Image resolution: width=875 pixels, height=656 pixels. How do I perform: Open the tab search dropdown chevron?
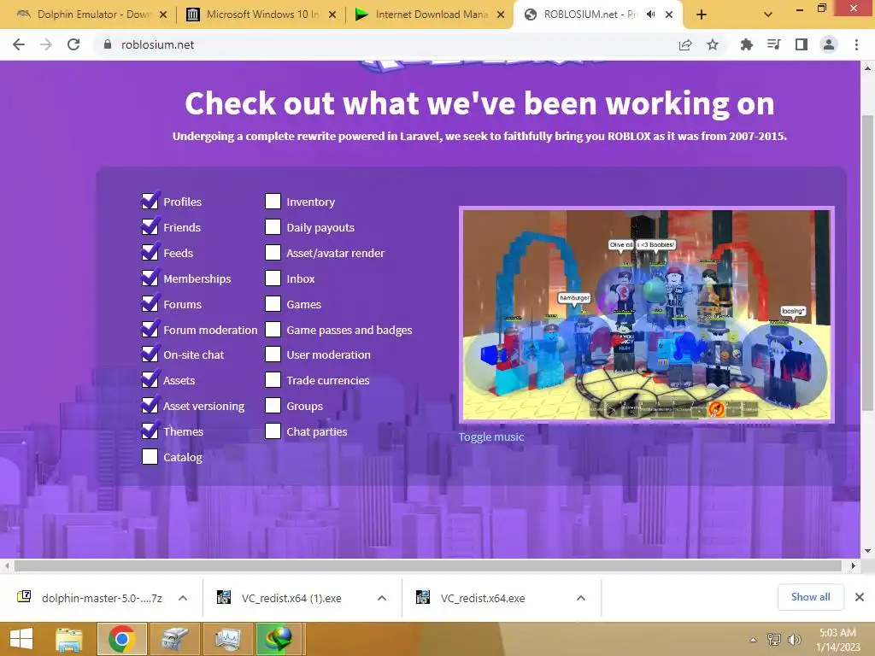point(768,15)
